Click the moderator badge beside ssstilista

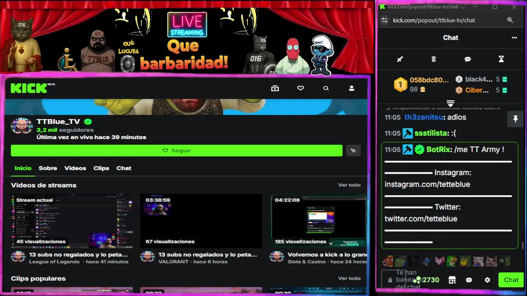pos(408,133)
